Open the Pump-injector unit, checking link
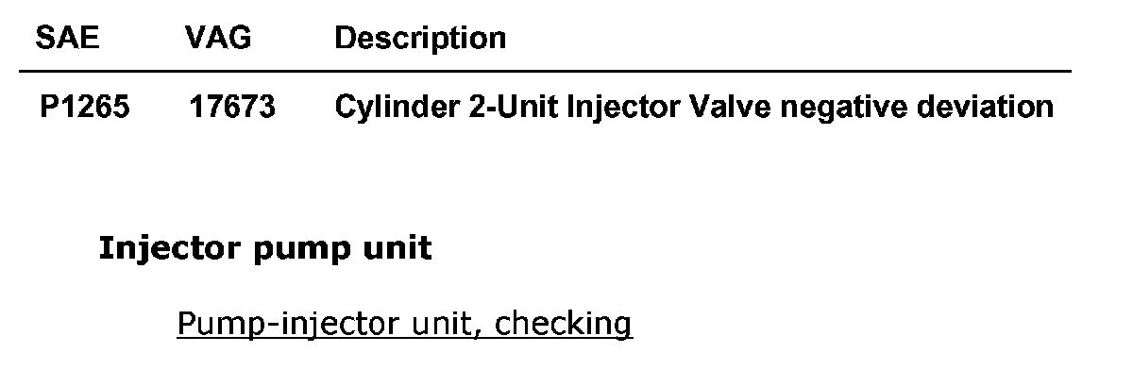Viewport: 1133px width, 370px height. (404, 325)
